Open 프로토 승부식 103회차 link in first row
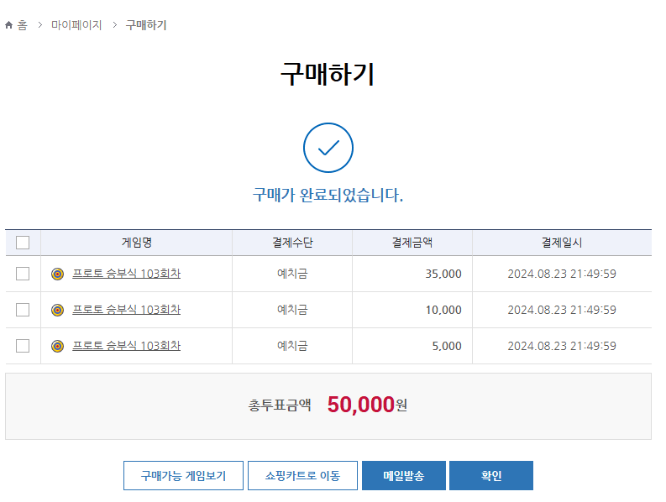This screenshot has width=666, height=502. pyautogui.click(x=126, y=274)
